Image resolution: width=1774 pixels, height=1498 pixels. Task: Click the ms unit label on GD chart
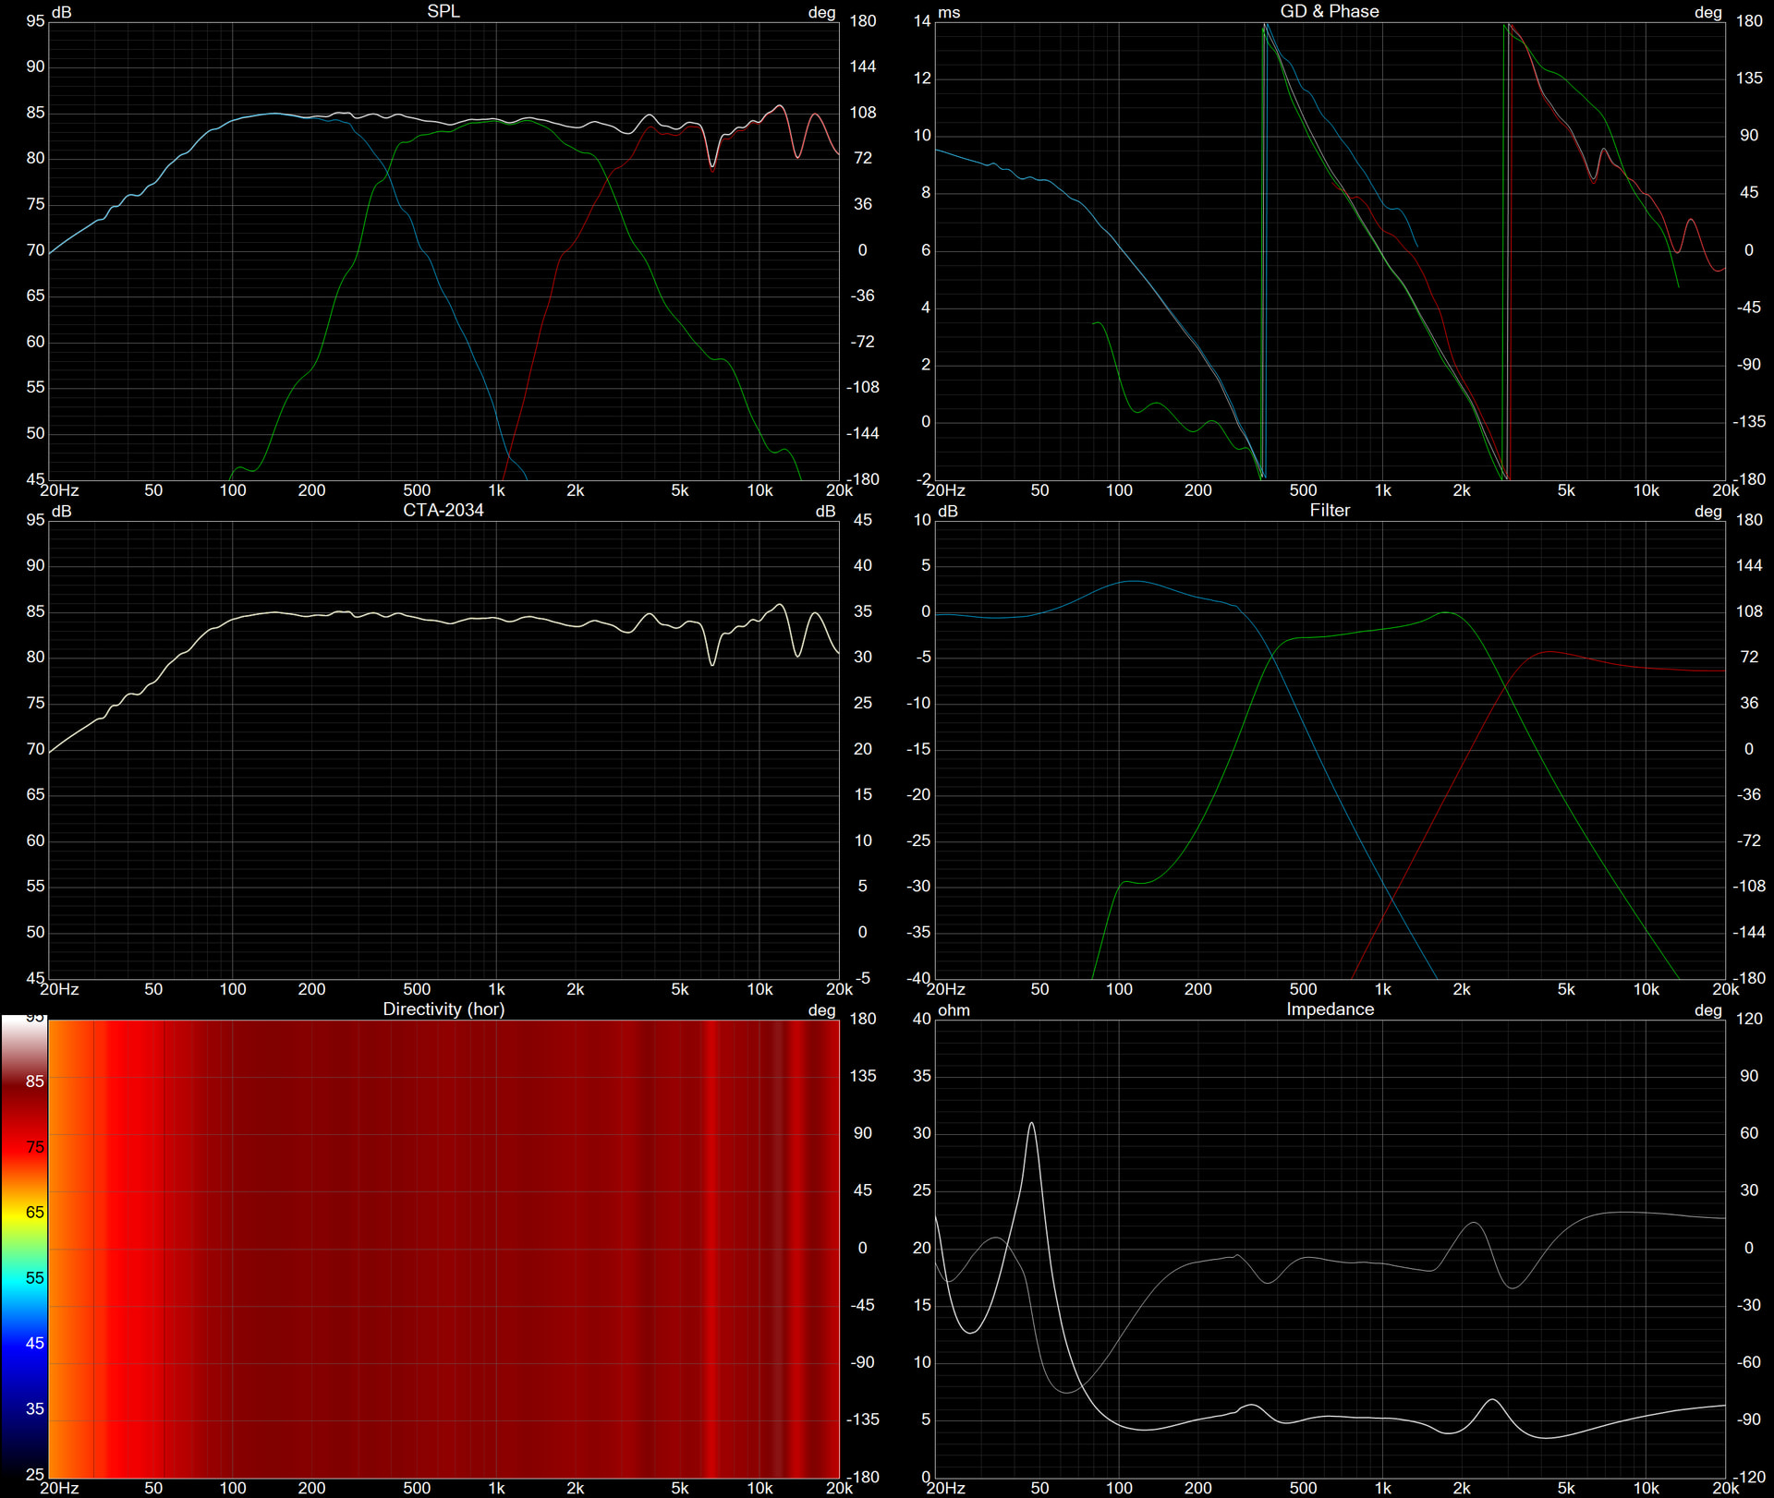coord(949,12)
